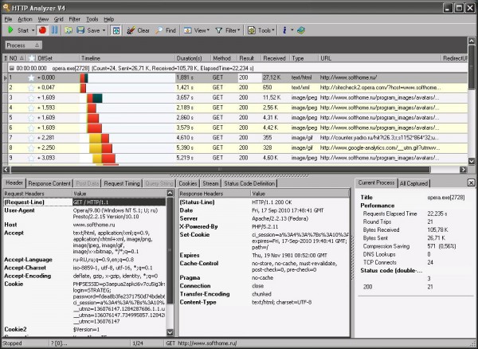Toggle the star on request row 3
Screen dimensions: 478x349
[x=31, y=98]
